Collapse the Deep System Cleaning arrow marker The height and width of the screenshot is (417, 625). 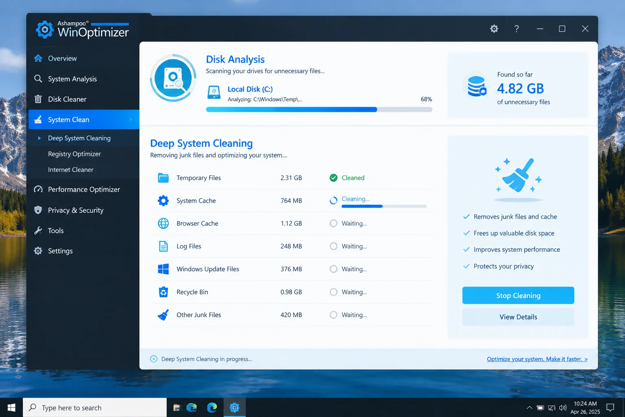(x=39, y=138)
